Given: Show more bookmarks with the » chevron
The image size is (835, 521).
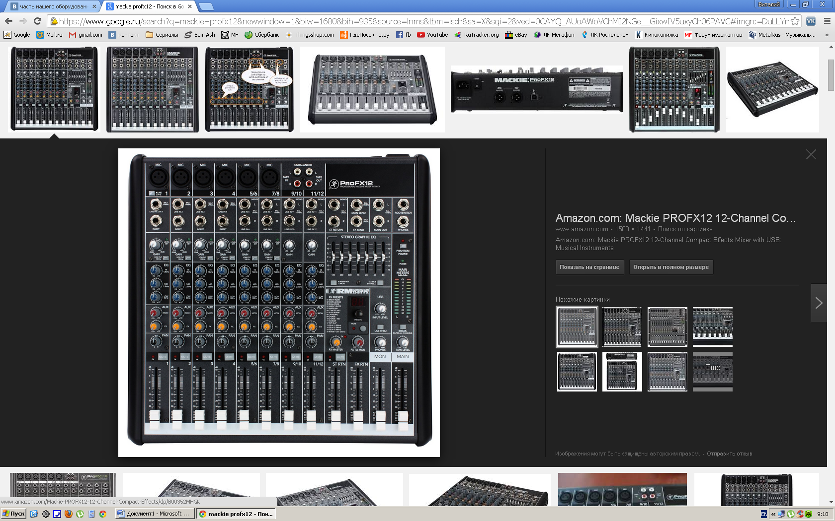Looking at the screenshot, I should [827, 35].
